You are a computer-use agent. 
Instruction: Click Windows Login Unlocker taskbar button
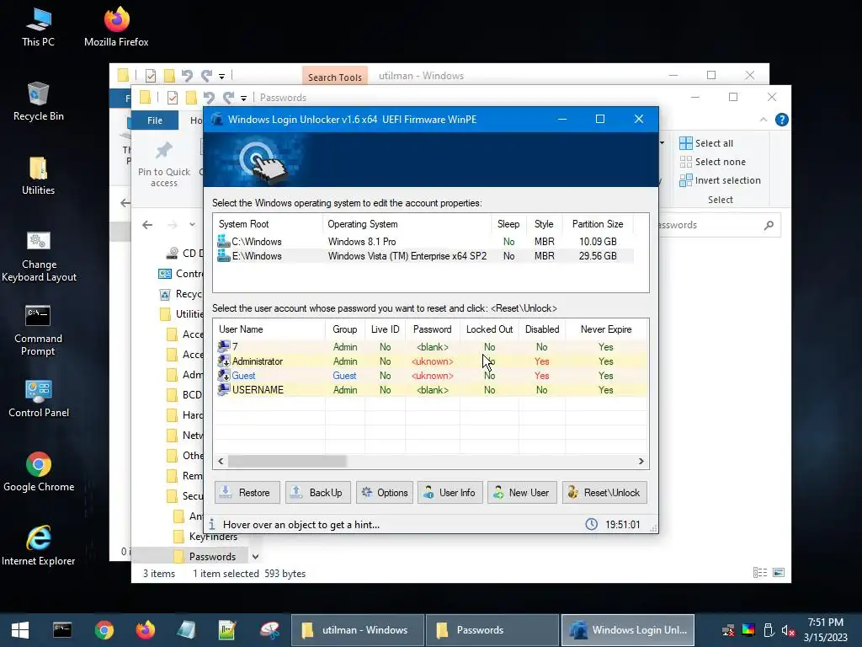pos(628,630)
